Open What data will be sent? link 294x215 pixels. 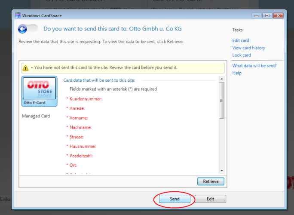pos(254,66)
